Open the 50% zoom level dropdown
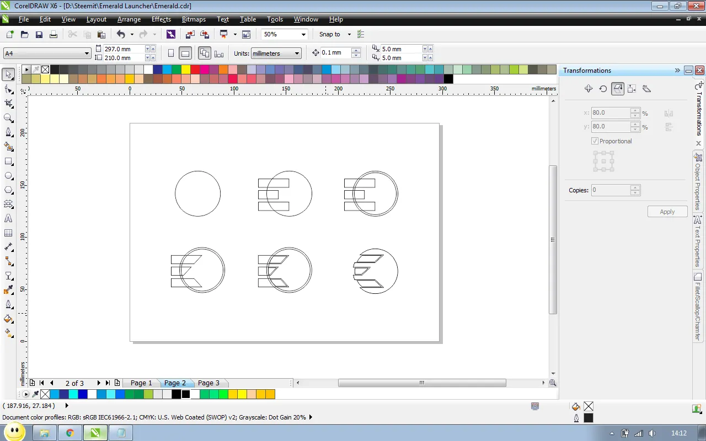The height and width of the screenshot is (441, 706). (x=303, y=34)
